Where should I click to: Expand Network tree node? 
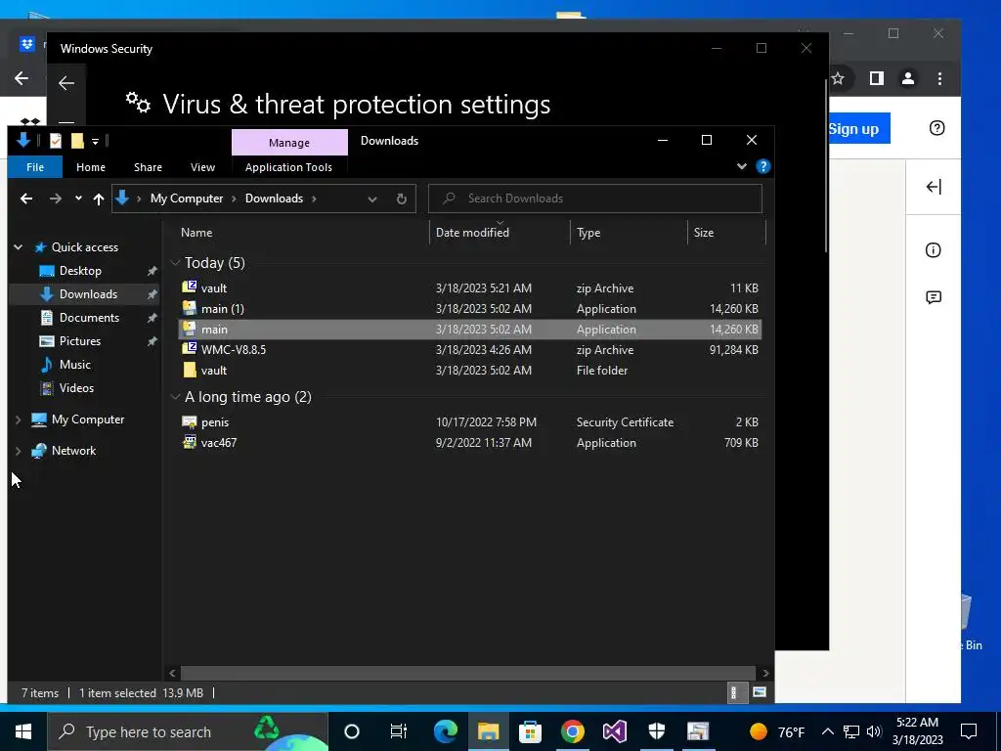point(18,451)
